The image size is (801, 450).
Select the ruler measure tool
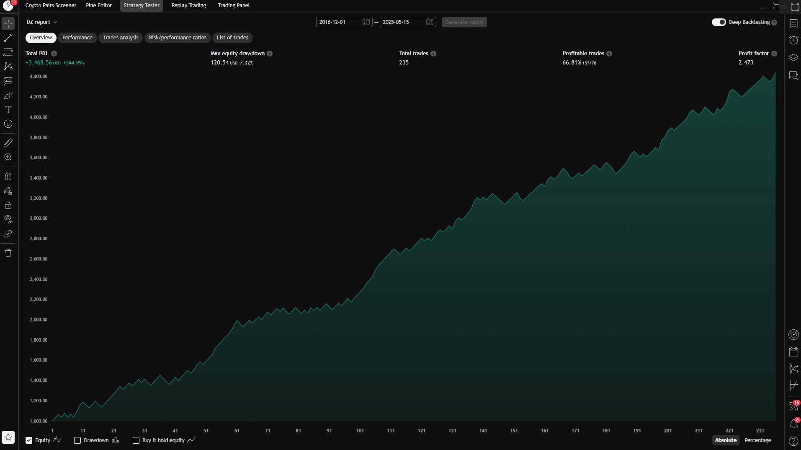[x=8, y=143]
